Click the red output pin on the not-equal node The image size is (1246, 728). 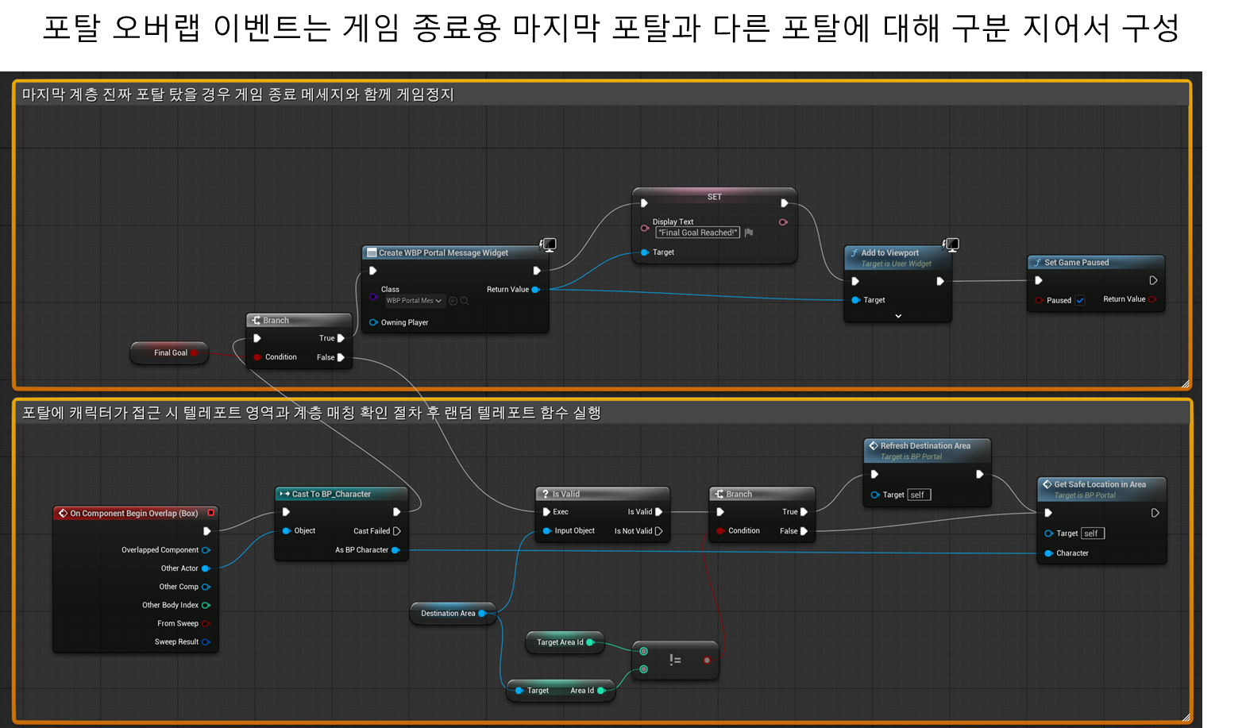707,661
